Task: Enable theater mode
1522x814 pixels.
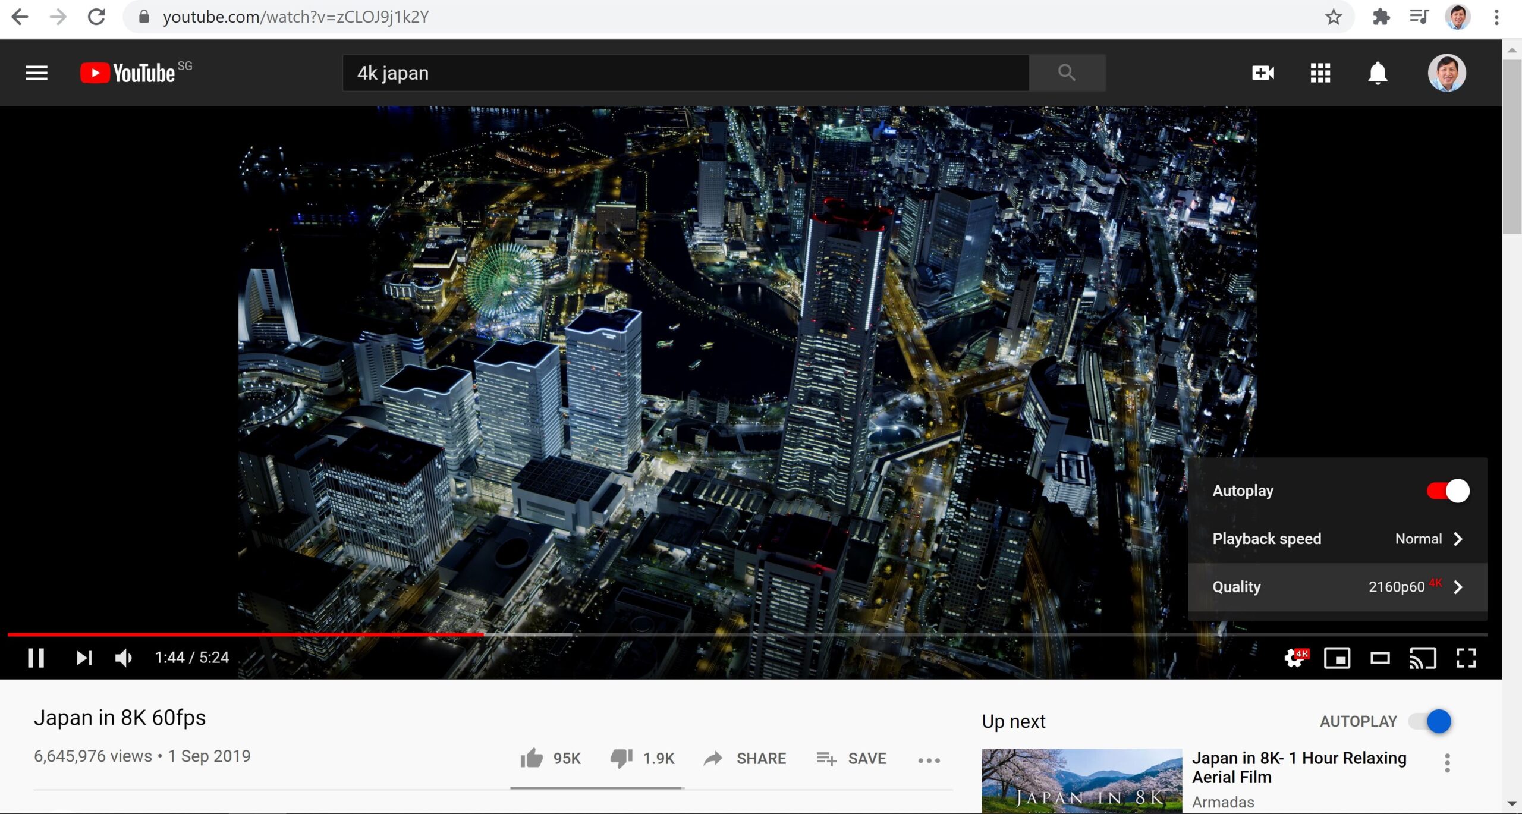Action: coord(1381,658)
